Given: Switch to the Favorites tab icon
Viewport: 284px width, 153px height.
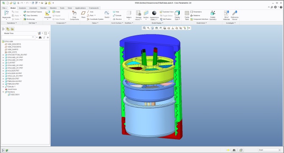Looking at the screenshot, I should point(12,29).
